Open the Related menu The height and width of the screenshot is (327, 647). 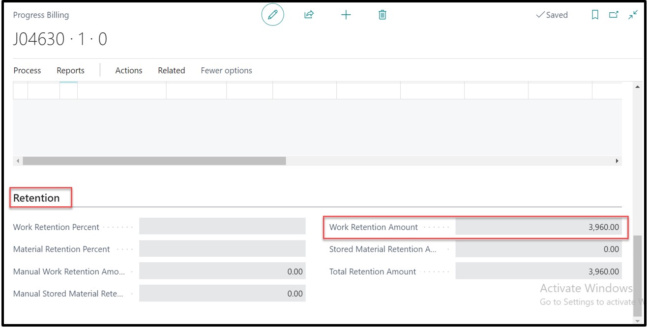point(171,70)
